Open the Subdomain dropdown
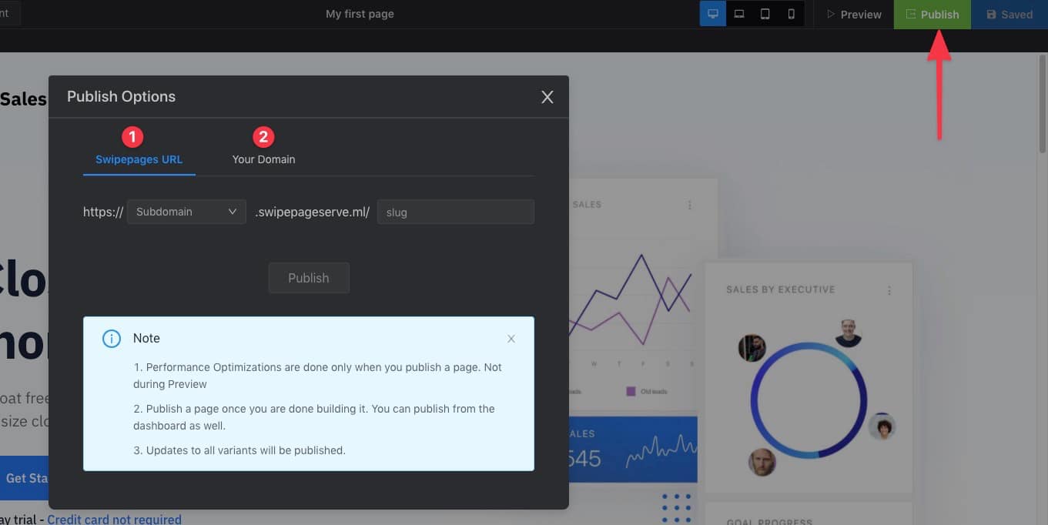 point(186,212)
